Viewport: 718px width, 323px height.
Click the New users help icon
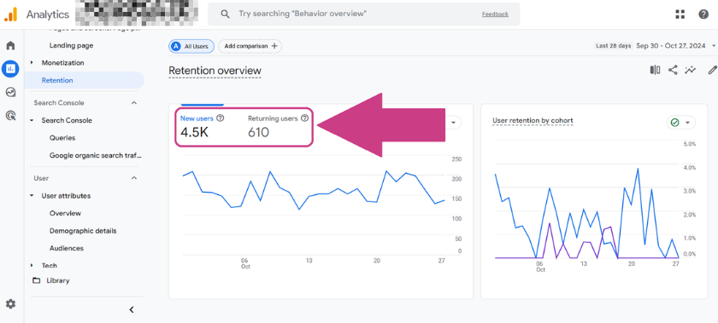click(x=221, y=118)
